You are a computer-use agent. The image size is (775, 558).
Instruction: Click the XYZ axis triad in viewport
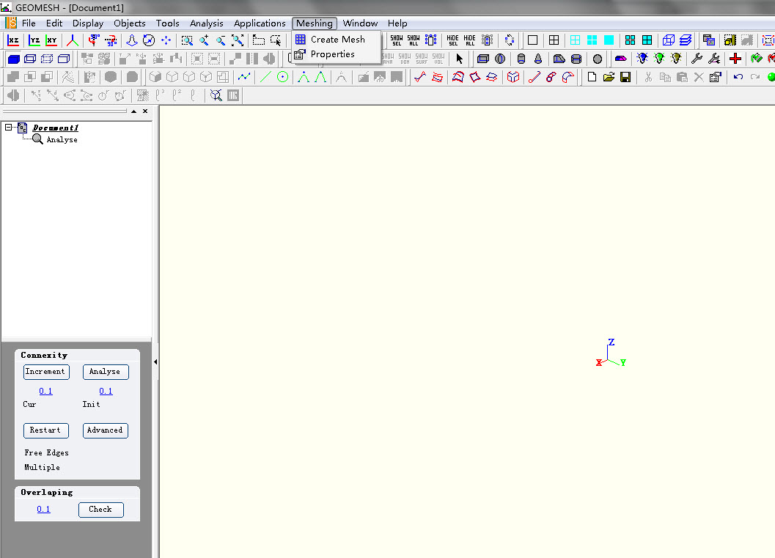(611, 353)
